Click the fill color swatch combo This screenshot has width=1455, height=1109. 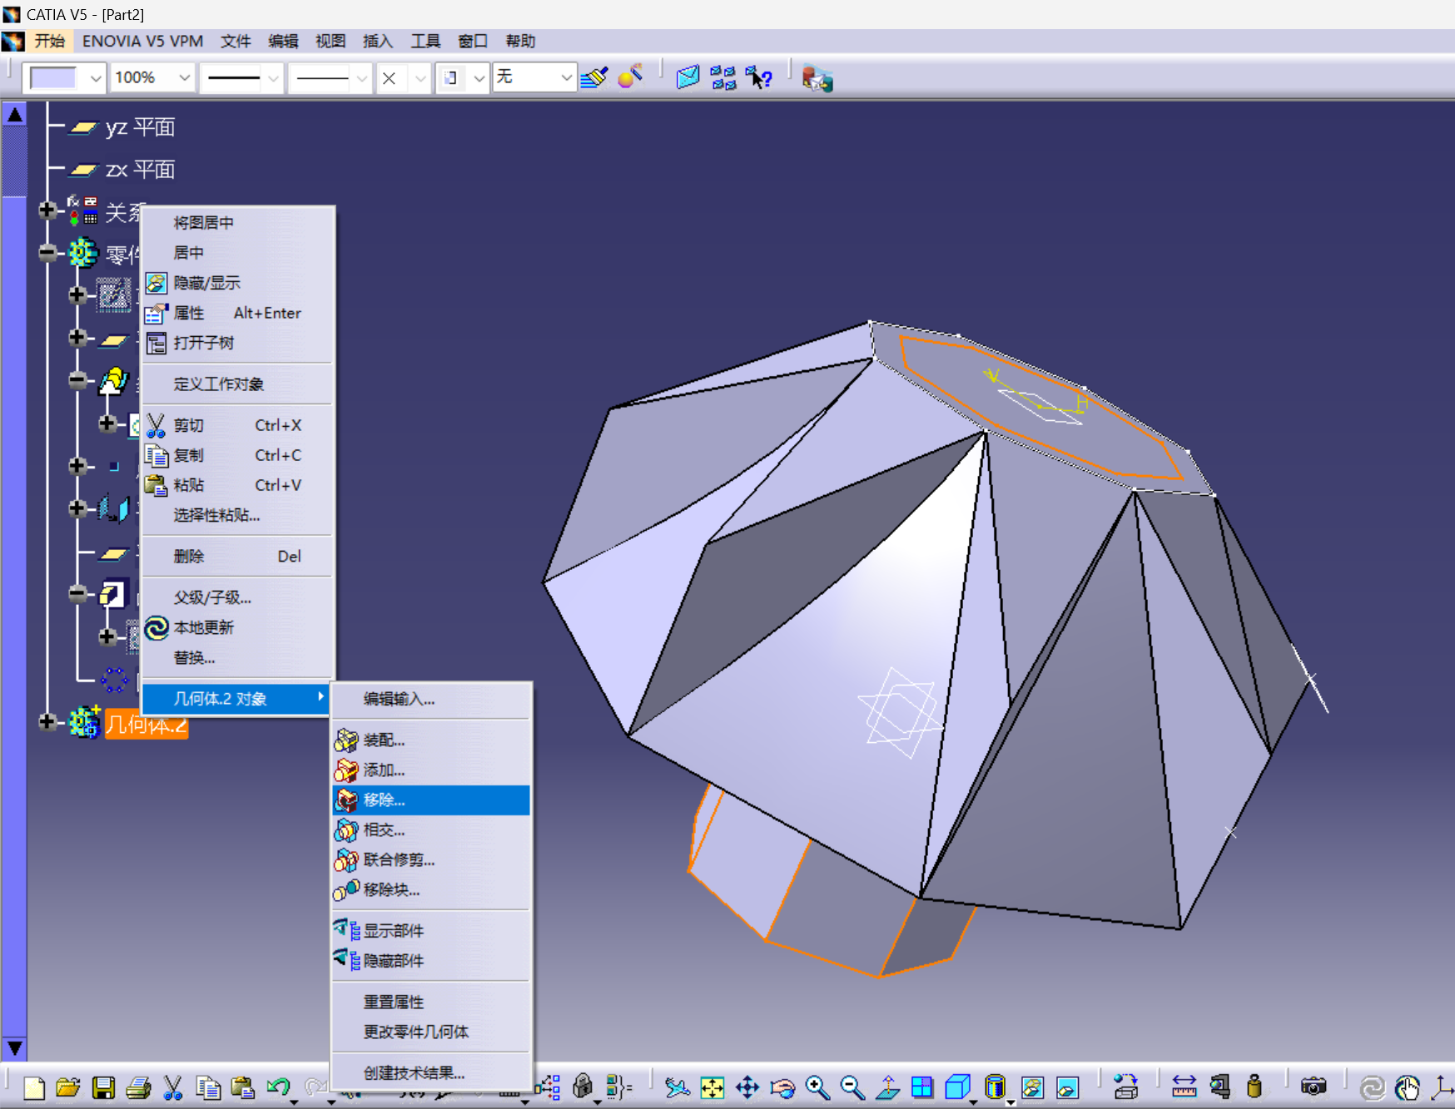[x=65, y=78]
